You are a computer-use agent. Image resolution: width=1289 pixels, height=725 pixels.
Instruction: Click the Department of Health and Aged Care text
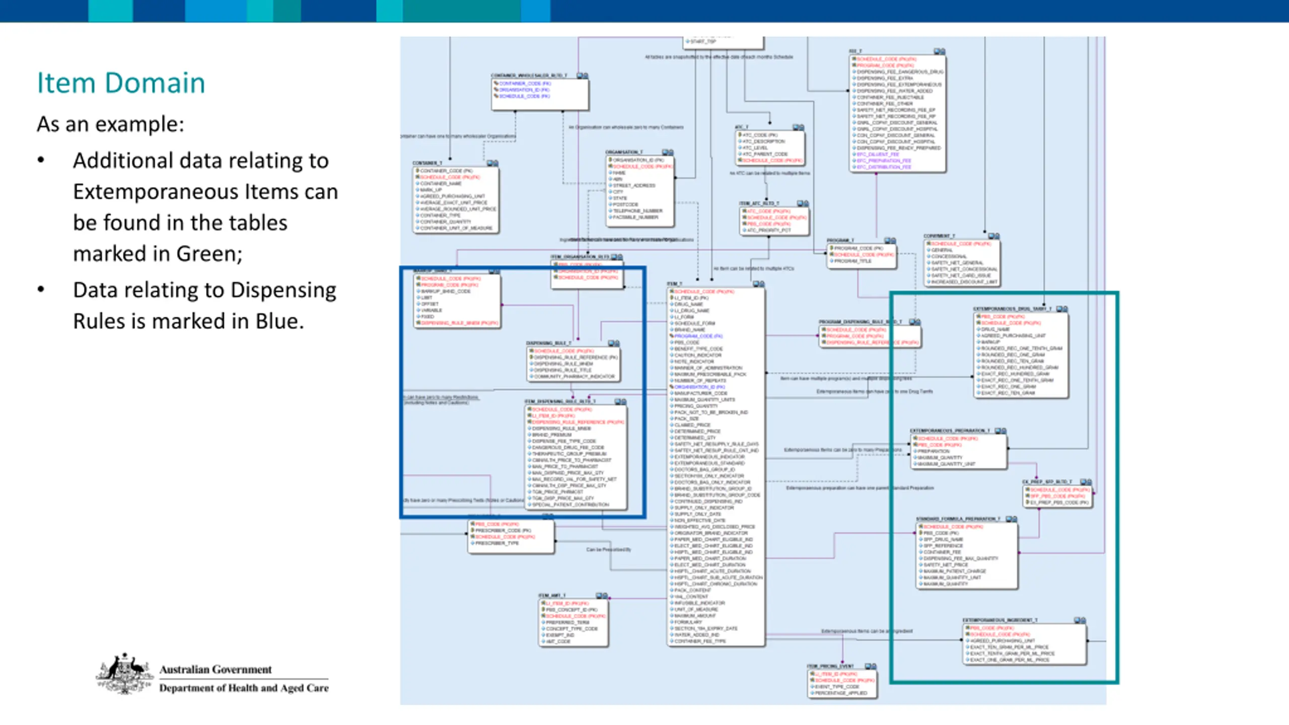pos(244,688)
